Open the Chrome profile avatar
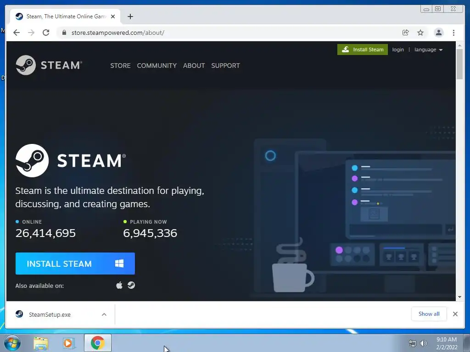Viewport: 470px width, 352px height. tap(438, 33)
